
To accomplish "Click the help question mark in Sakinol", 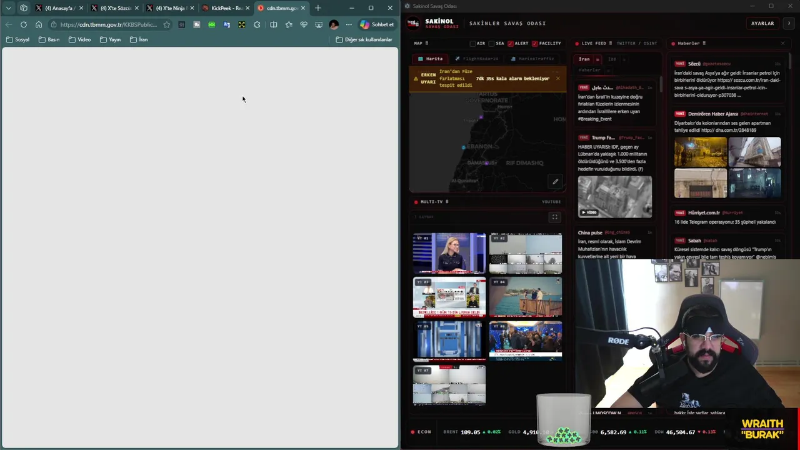I will tap(789, 23).
